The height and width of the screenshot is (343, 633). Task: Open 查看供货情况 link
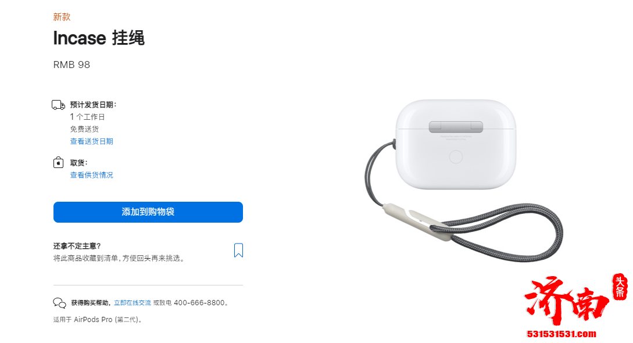pos(92,175)
